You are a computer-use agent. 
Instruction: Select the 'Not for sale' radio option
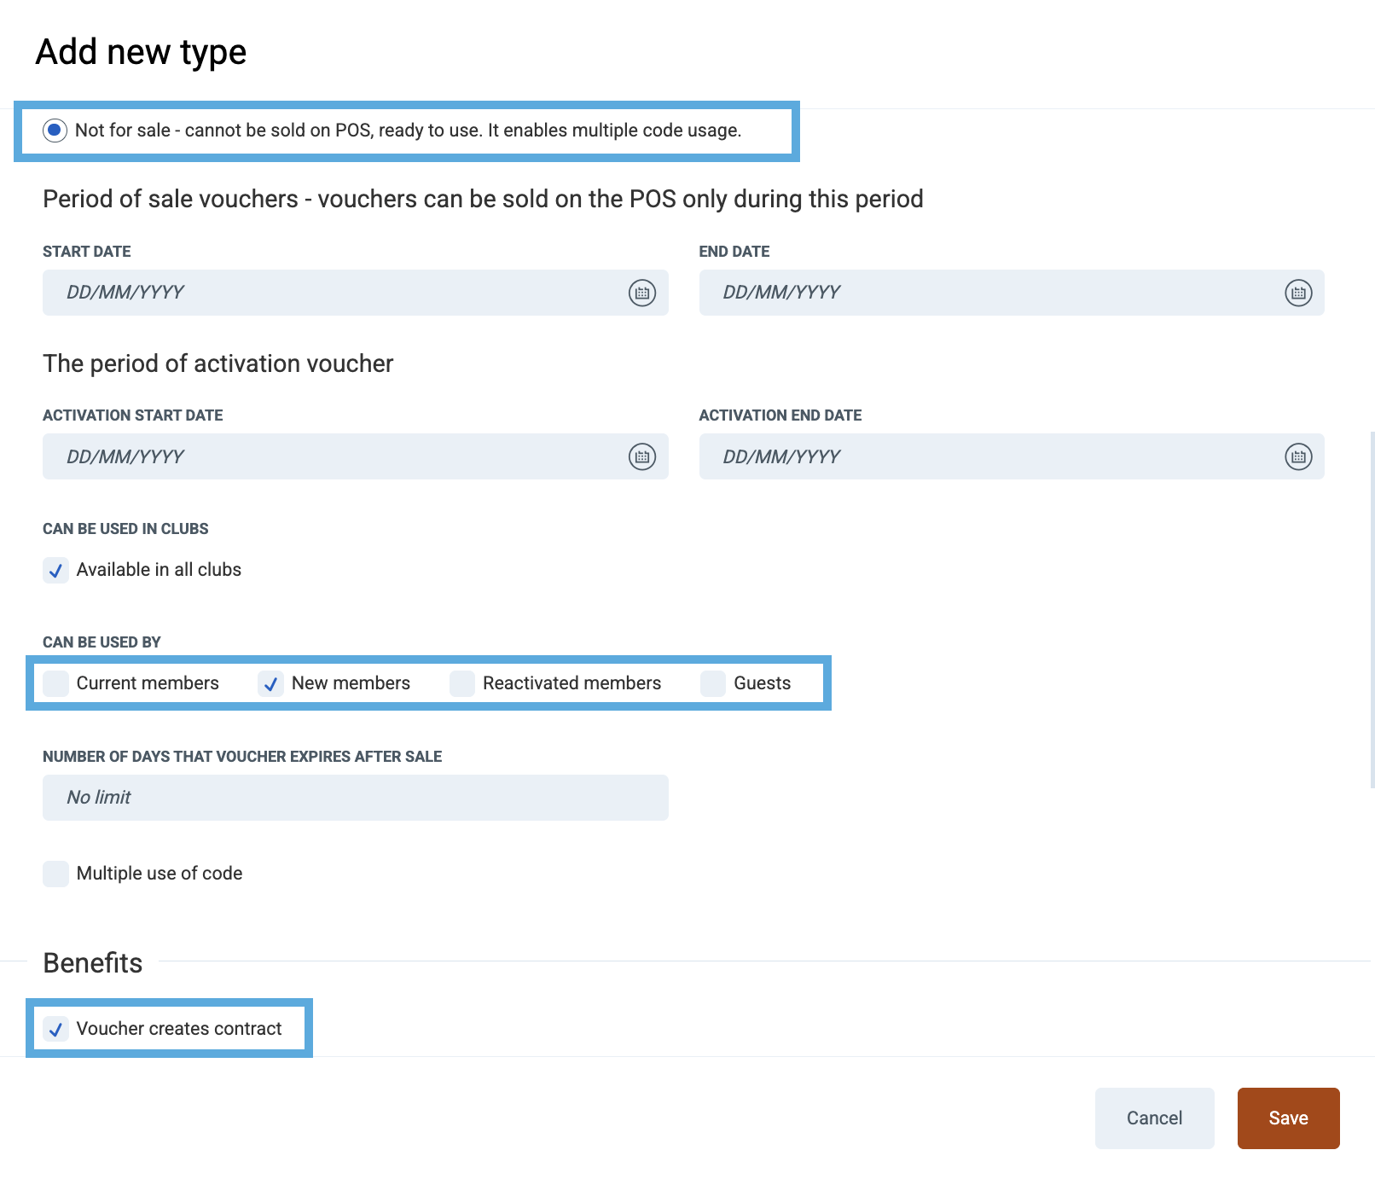(55, 131)
